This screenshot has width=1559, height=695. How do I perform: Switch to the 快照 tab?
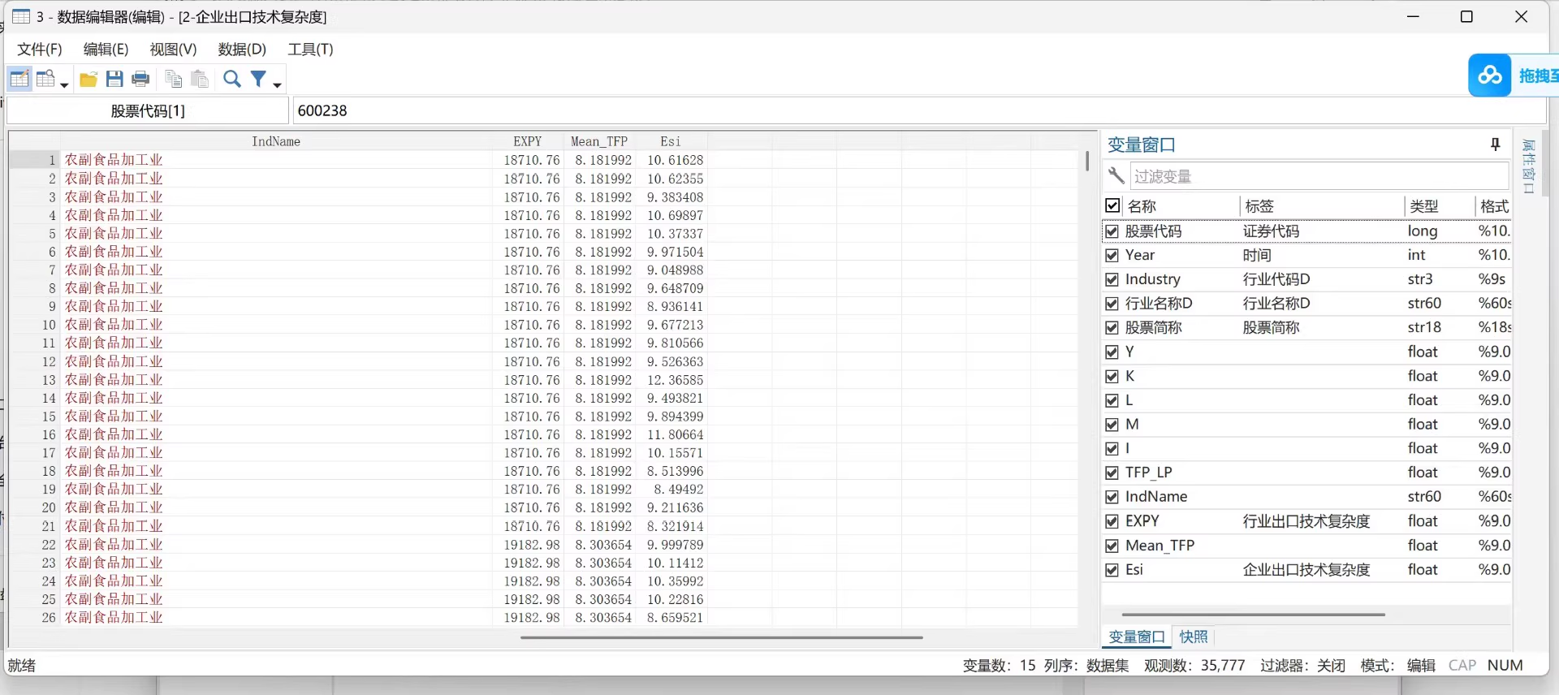click(x=1193, y=637)
